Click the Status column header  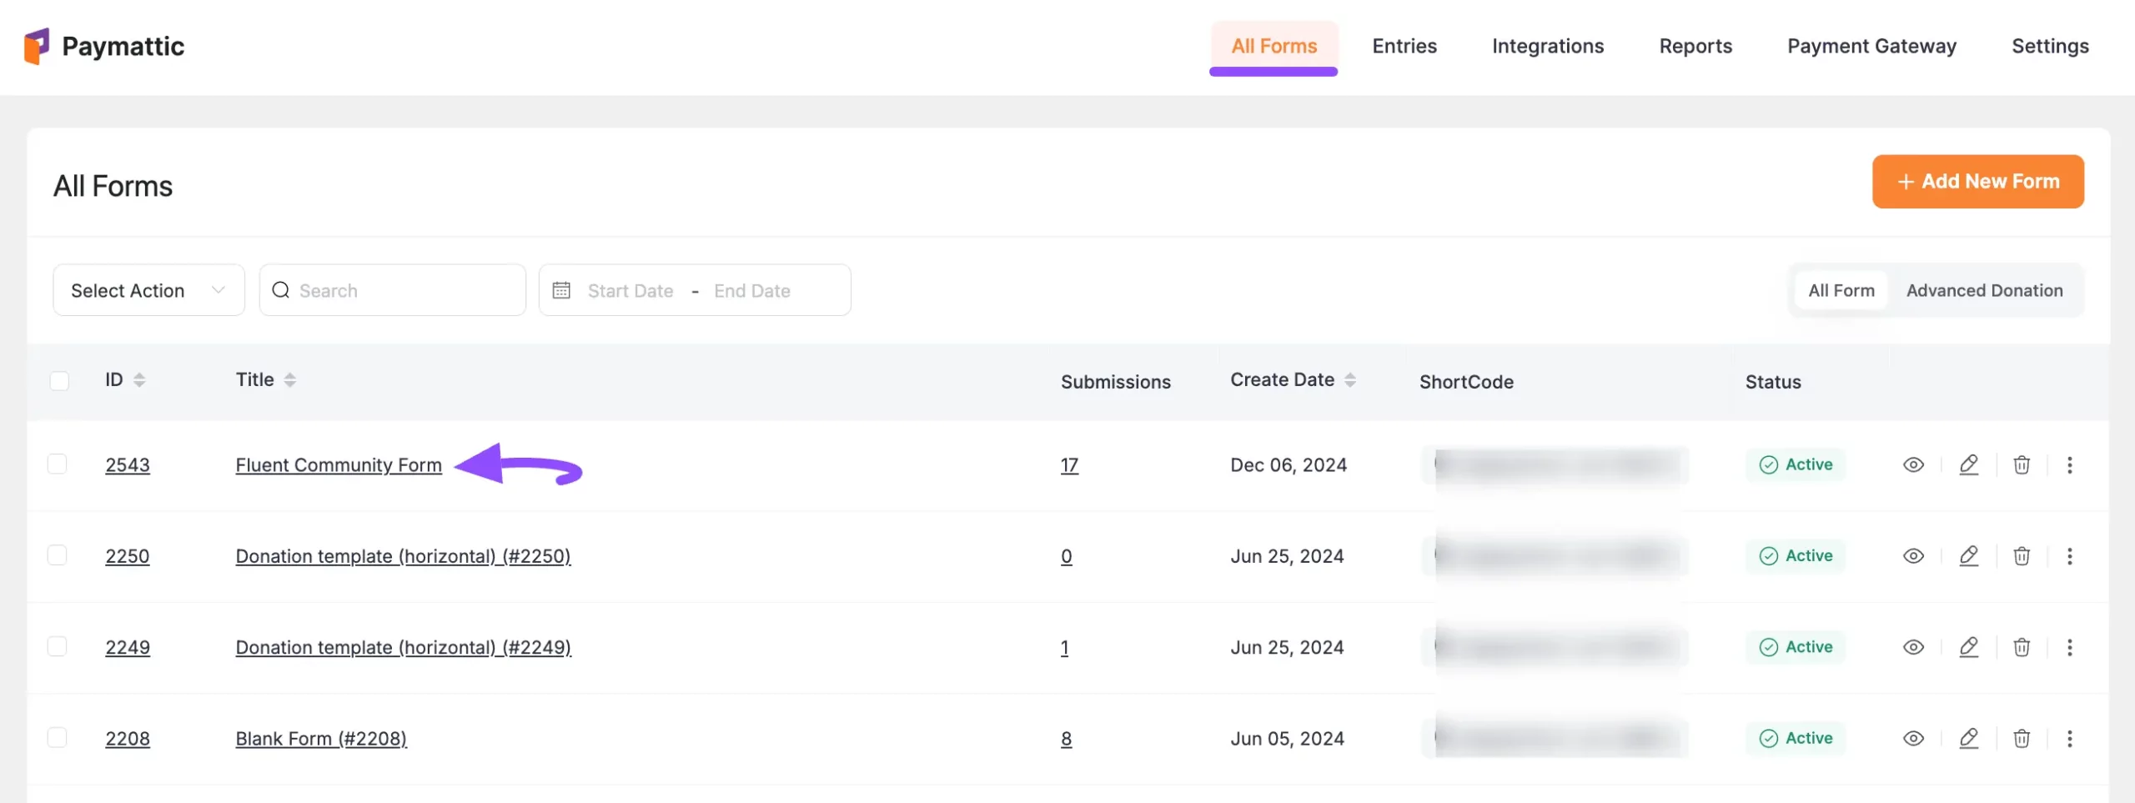1773,382
